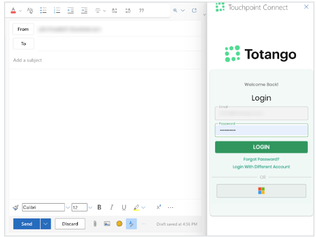Screen dimensions: 316x237
Task: Click the Add a subject field
Action: point(105,60)
